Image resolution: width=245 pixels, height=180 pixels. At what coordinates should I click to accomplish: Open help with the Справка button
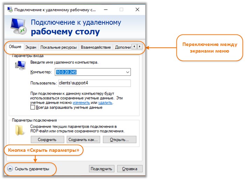[130, 169]
